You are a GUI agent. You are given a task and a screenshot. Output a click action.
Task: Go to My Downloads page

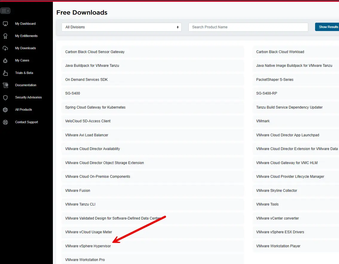click(25, 48)
